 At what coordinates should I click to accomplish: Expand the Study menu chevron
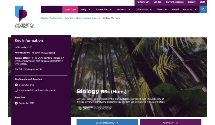89,10
